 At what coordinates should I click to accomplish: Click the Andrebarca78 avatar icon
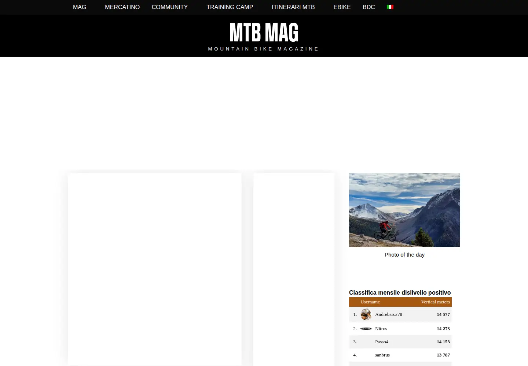[366, 314]
